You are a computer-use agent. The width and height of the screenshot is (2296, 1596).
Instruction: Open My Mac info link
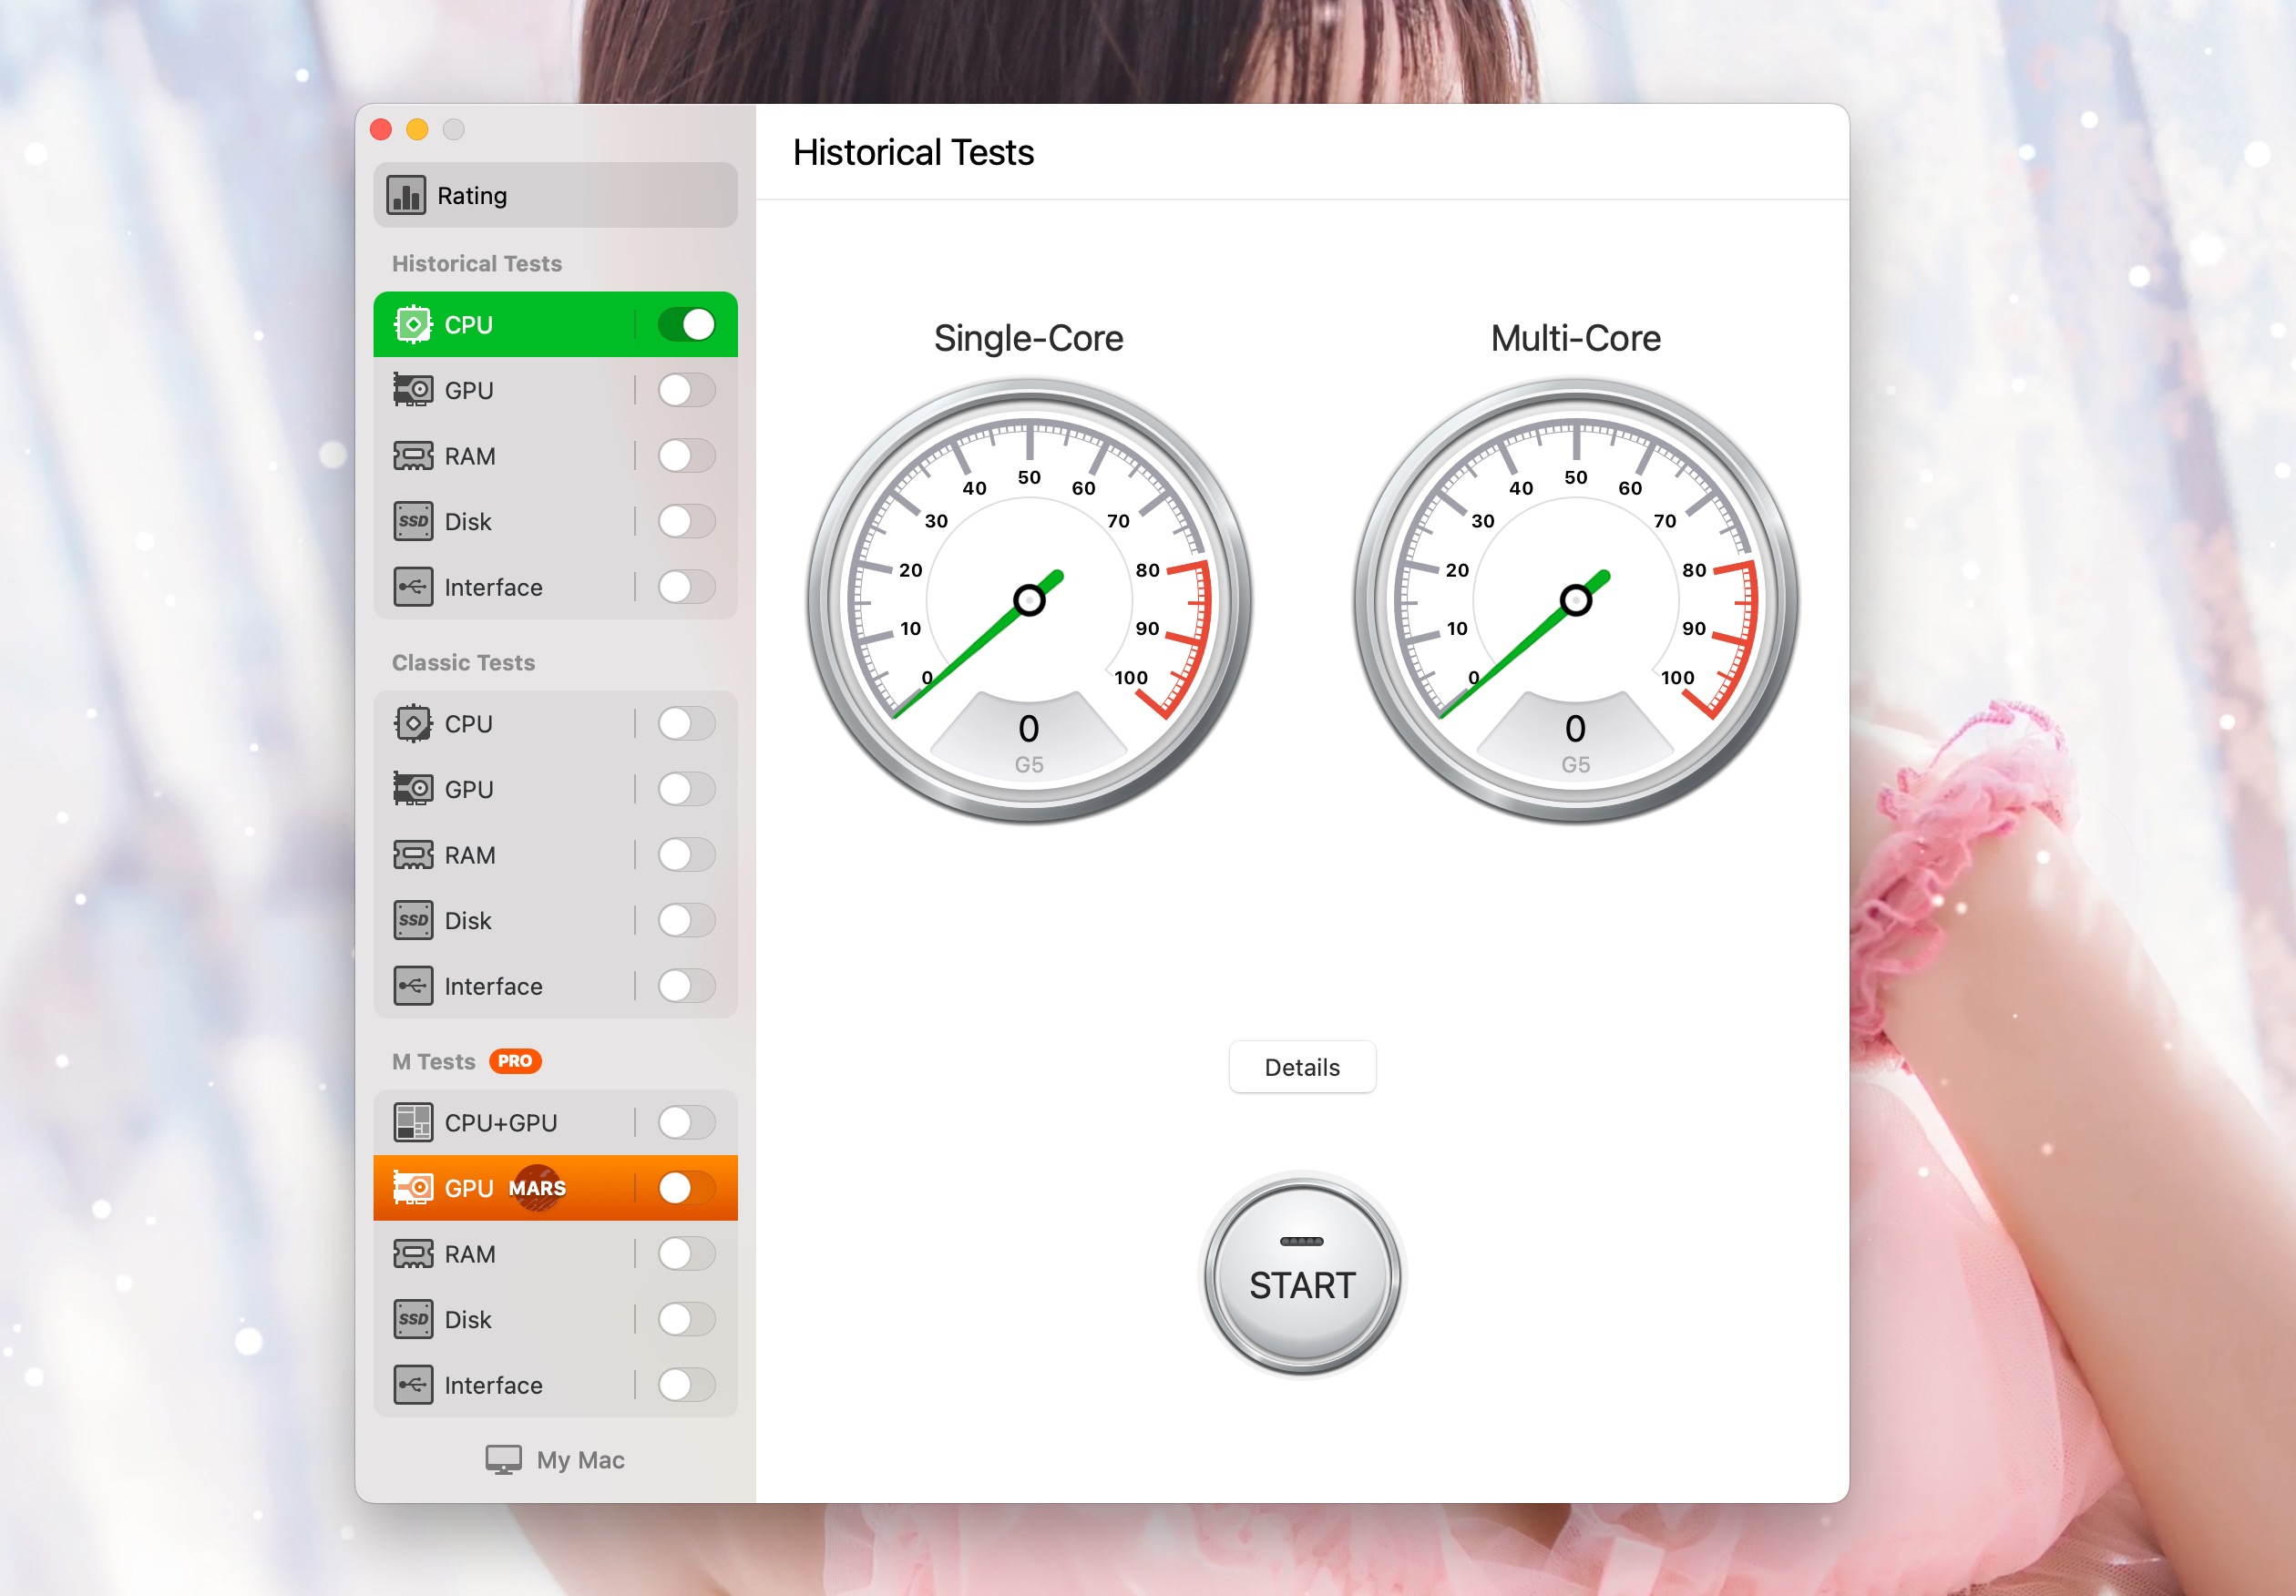(x=555, y=1460)
